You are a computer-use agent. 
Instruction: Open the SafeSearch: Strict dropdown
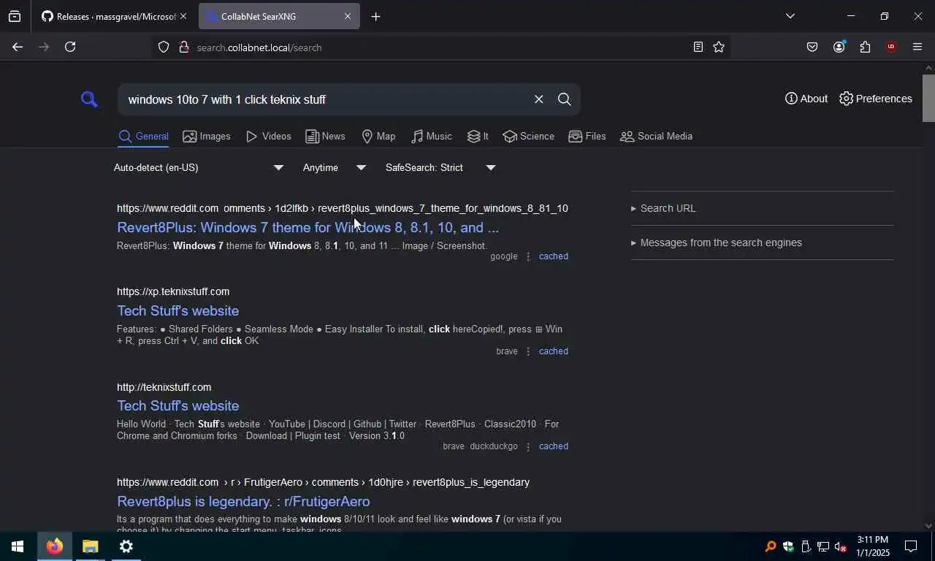click(440, 168)
